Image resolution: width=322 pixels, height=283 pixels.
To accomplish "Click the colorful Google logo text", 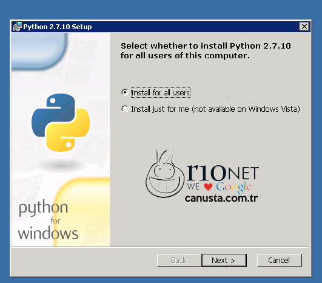I will point(233,187).
